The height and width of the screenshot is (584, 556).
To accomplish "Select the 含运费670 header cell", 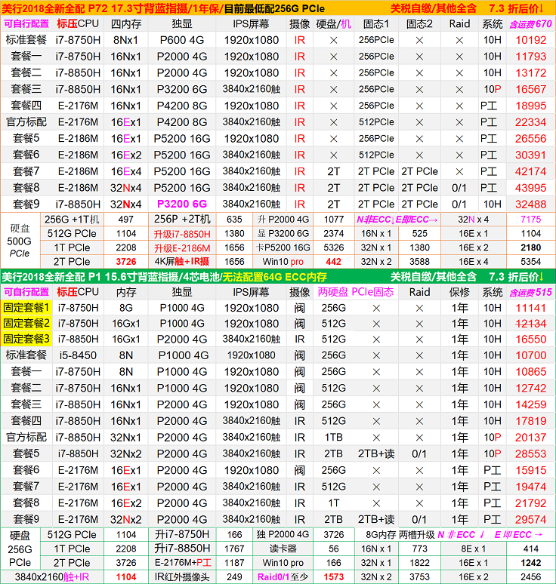I will pyautogui.click(x=530, y=23).
